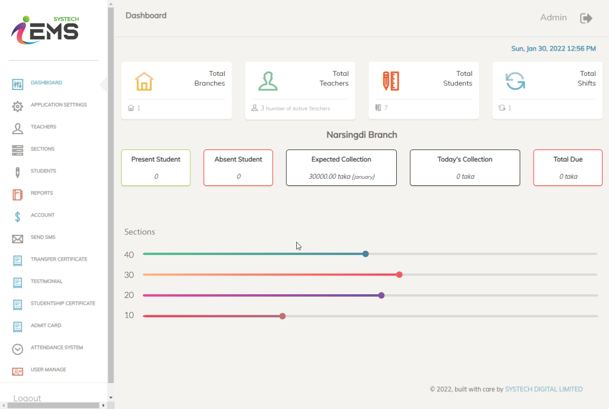Click the handle on the 40 sections slider

click(366, 254)
